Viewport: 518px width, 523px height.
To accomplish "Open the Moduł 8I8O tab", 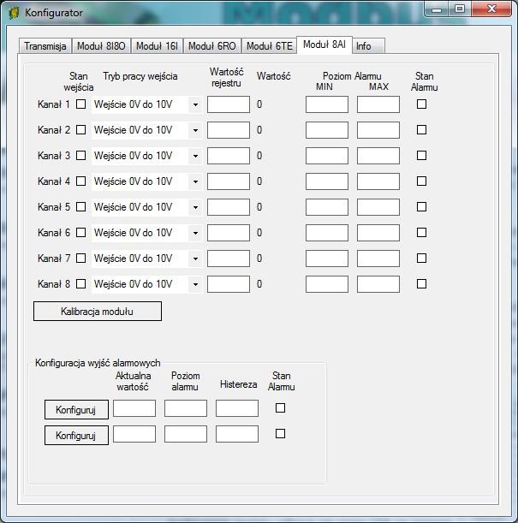I will tap(101, 46).
